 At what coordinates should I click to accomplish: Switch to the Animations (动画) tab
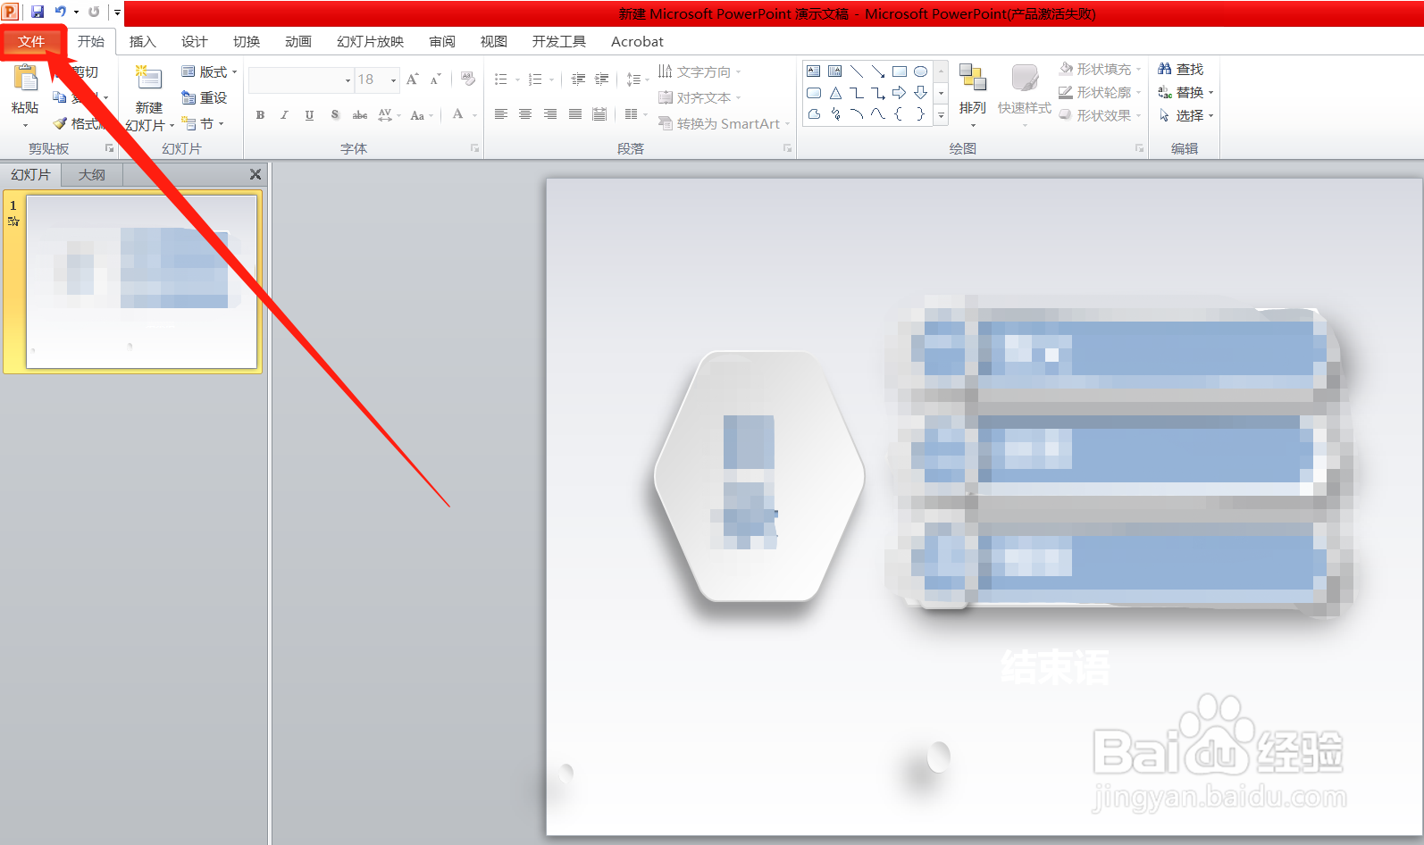point(298,41)
